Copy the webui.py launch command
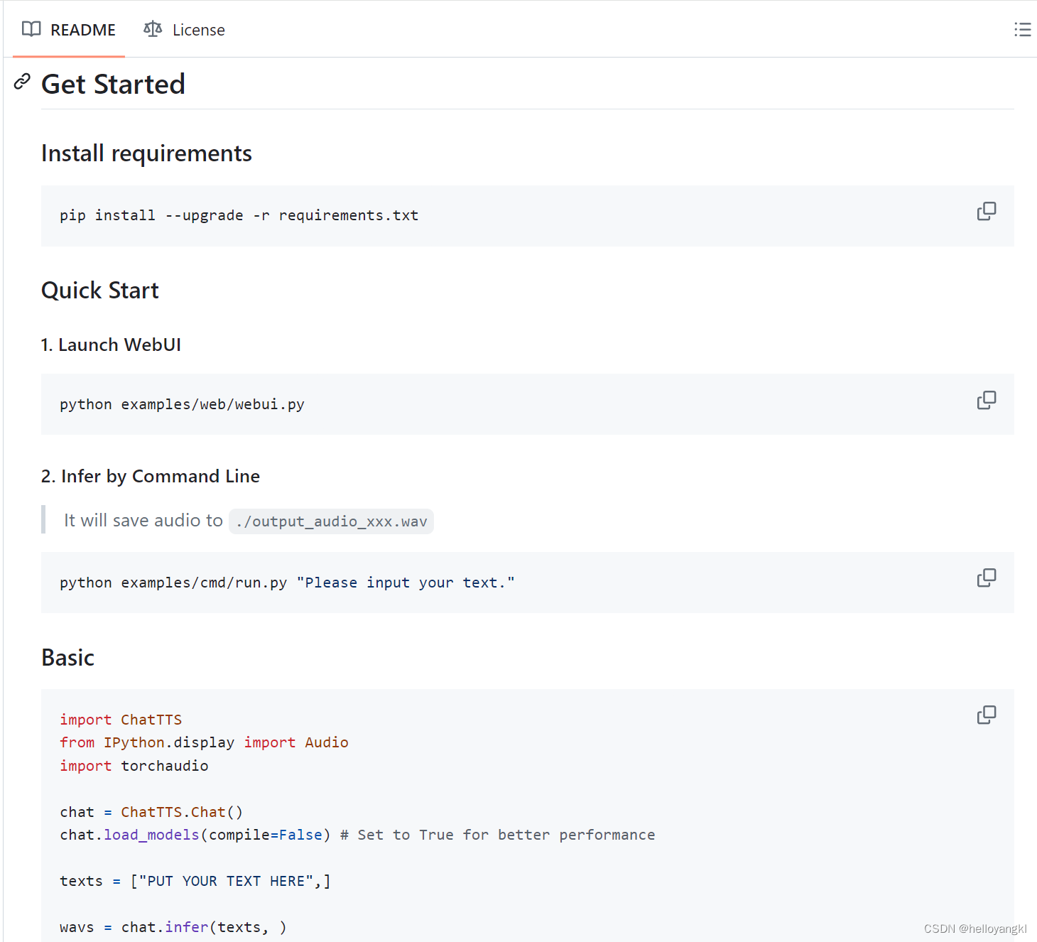This screenshot has width=1037, height=942. click(x=987, y=400)
